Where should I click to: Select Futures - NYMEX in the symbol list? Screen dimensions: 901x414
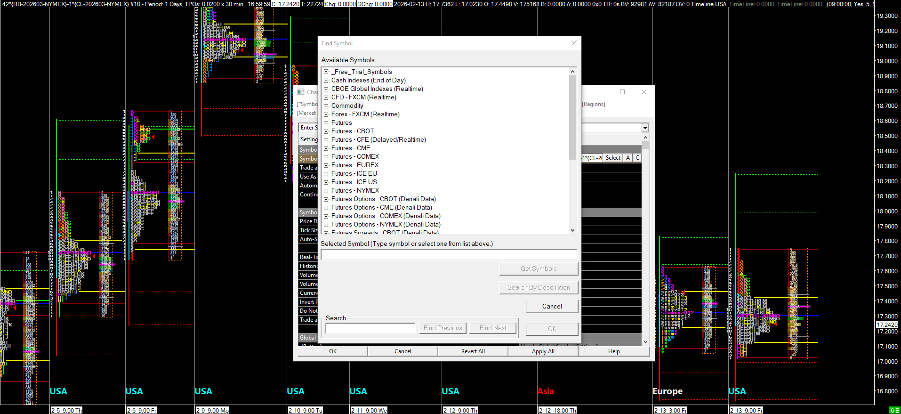pyautogui.click(x=355, y=190)
